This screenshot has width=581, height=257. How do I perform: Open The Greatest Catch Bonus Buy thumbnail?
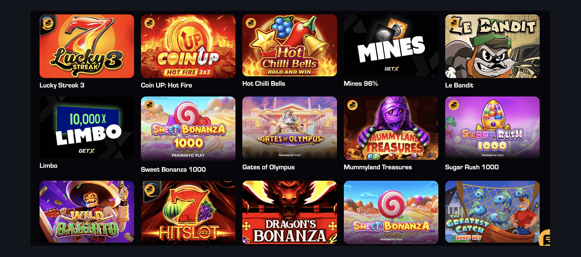pos(492,211)
